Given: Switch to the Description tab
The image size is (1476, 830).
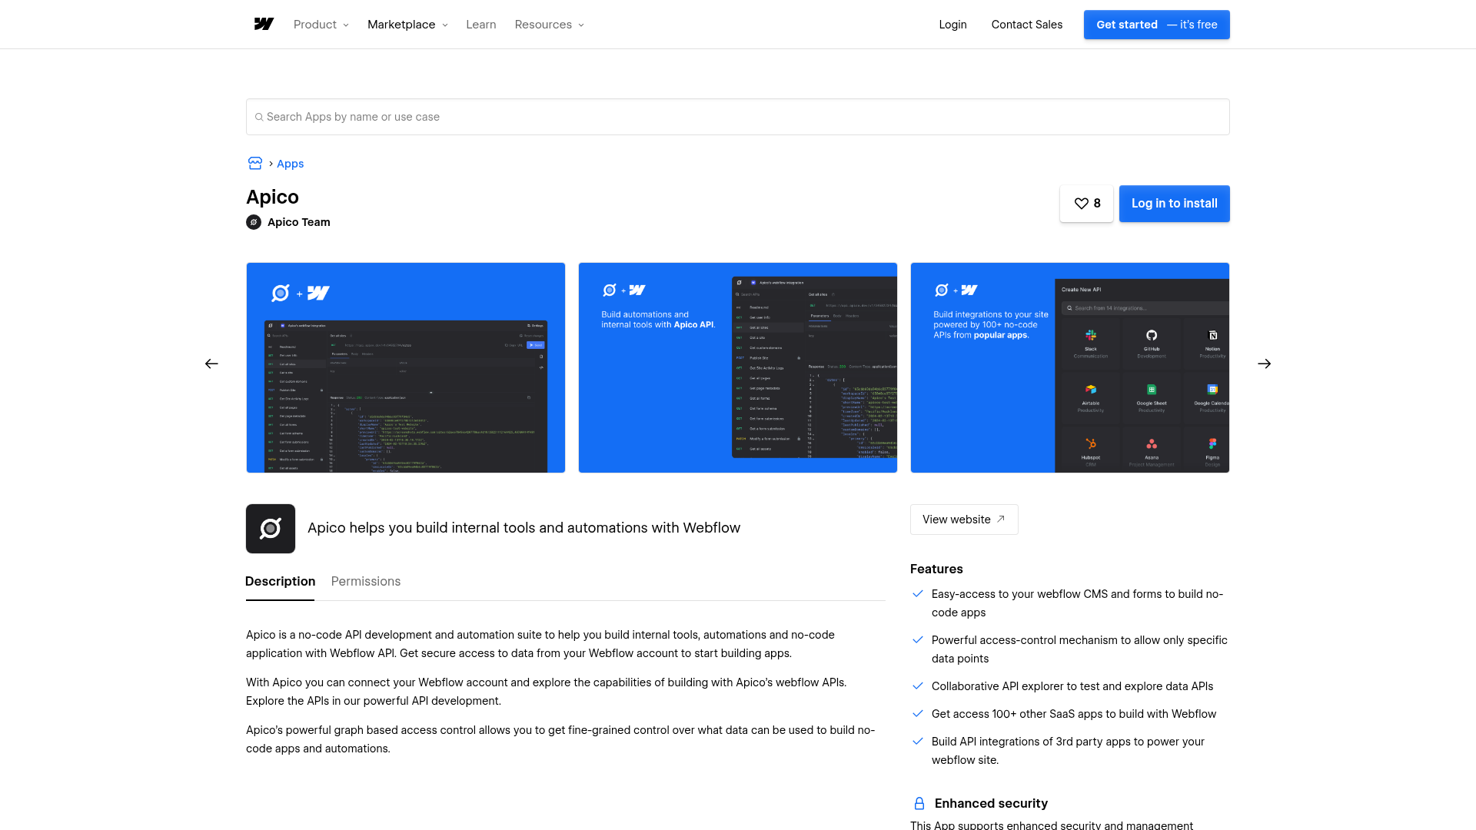Looking at the screenshot, I should 280,582.
